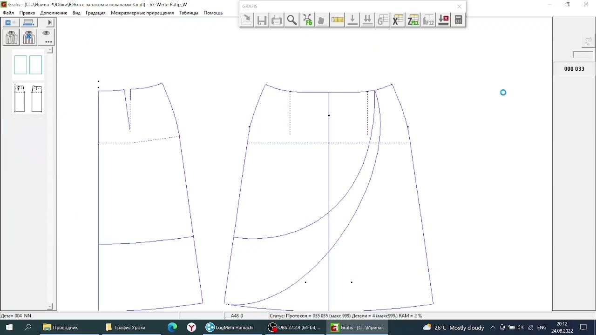
Task: Click the grey pattern piece silhouette icon
Action: (x=322, y=20)
